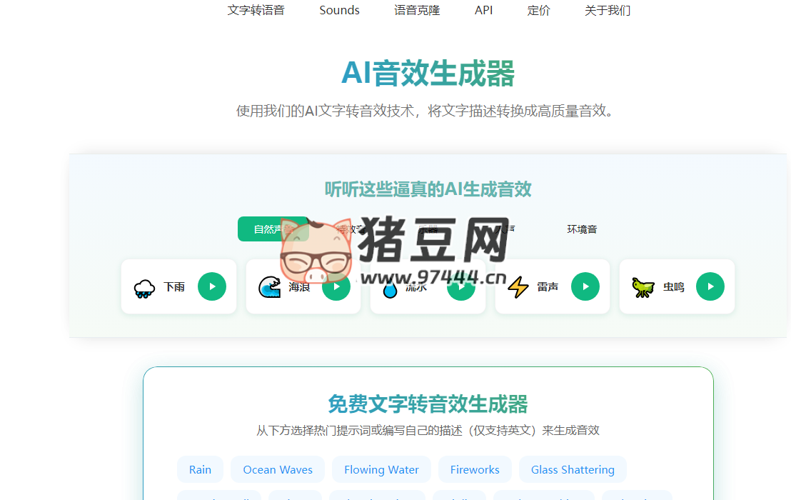
Task: Play the 虫鸣 sound effect
Action: [x=710, y=286]
